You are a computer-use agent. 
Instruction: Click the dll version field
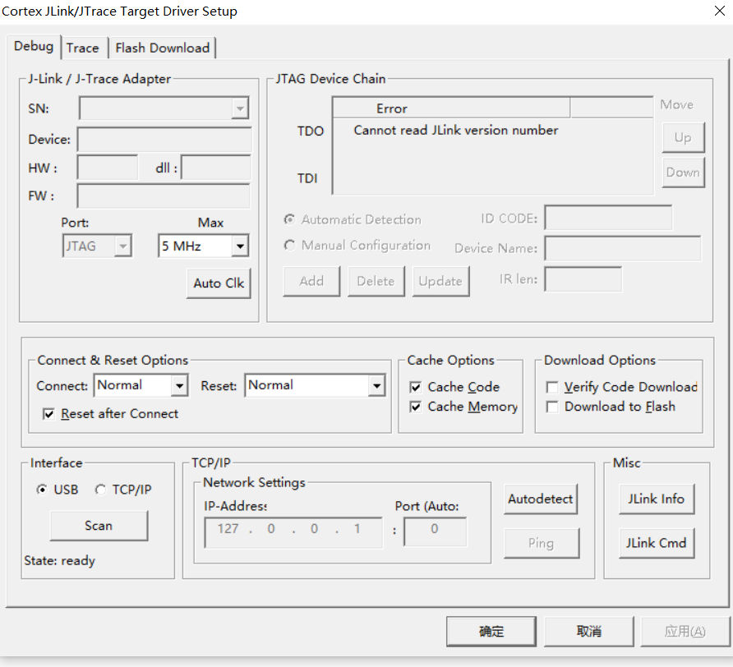[x=216, y=168]
